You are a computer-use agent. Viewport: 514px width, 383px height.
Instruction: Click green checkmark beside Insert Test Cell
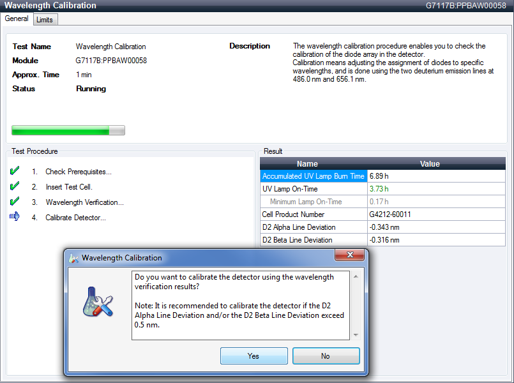[x=15, y=186]
